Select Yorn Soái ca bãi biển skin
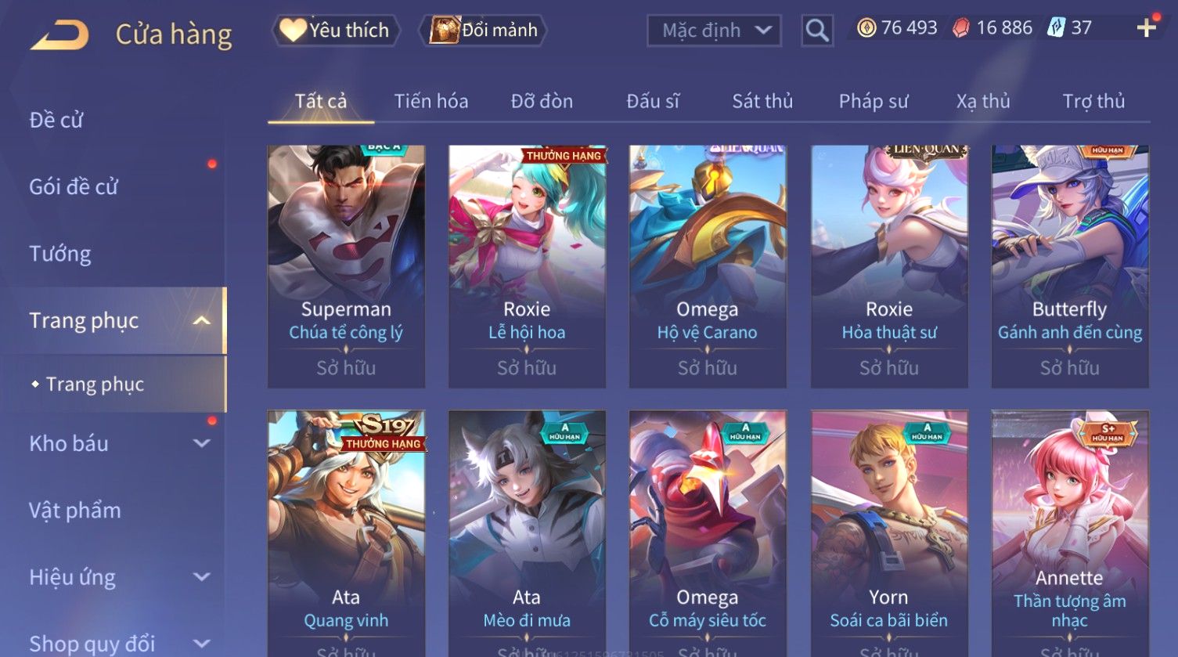The image size is (1178, 657). click(x=889, y=532)
